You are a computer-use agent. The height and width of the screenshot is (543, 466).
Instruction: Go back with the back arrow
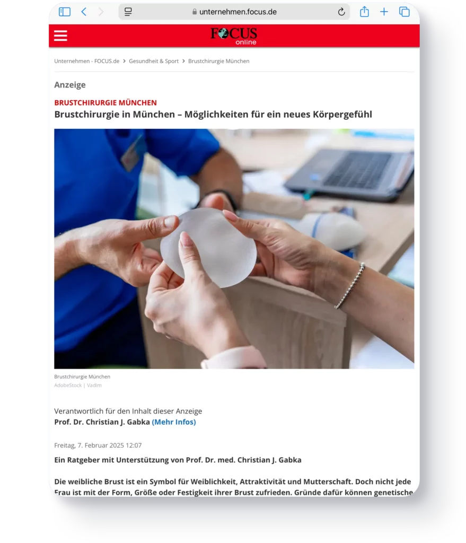84,12
